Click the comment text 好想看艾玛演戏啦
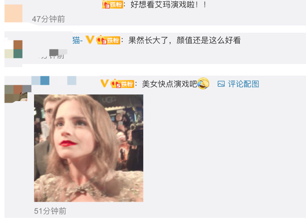Image resolution: width=306 pixels, height=221 pixels. pos(168,4)
